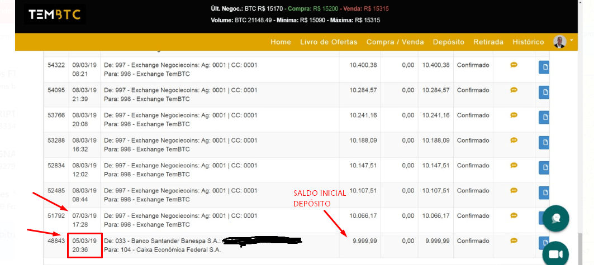This screenshot has width=594, height=265.
Task: Click date 05/03/19 20:36
Action: tap(84, 245)
